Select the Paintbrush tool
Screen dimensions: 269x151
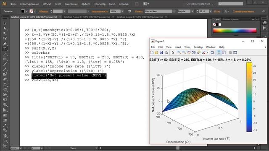[5, 64]
